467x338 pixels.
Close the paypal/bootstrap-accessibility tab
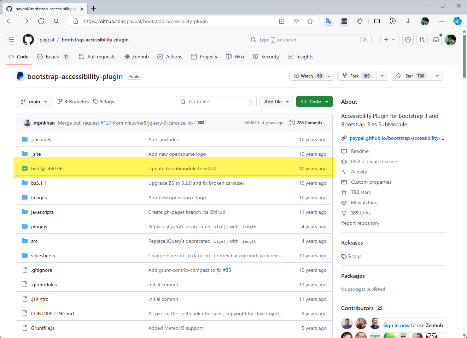(x=82, y=9)
